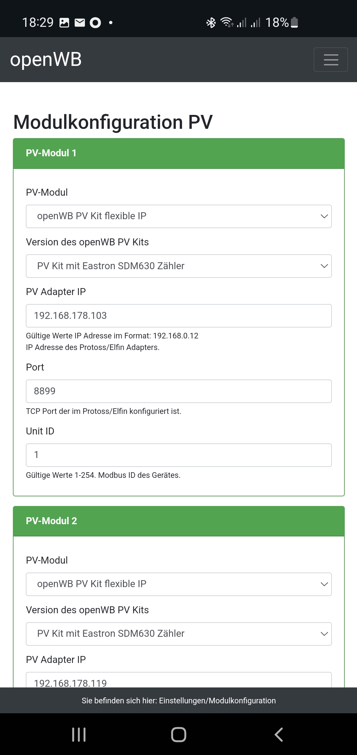The height and width of the screenshot is (755, 357).
Task: Click PV Adapter IP field with 192.168.178.103
Action: coord(178,316)
